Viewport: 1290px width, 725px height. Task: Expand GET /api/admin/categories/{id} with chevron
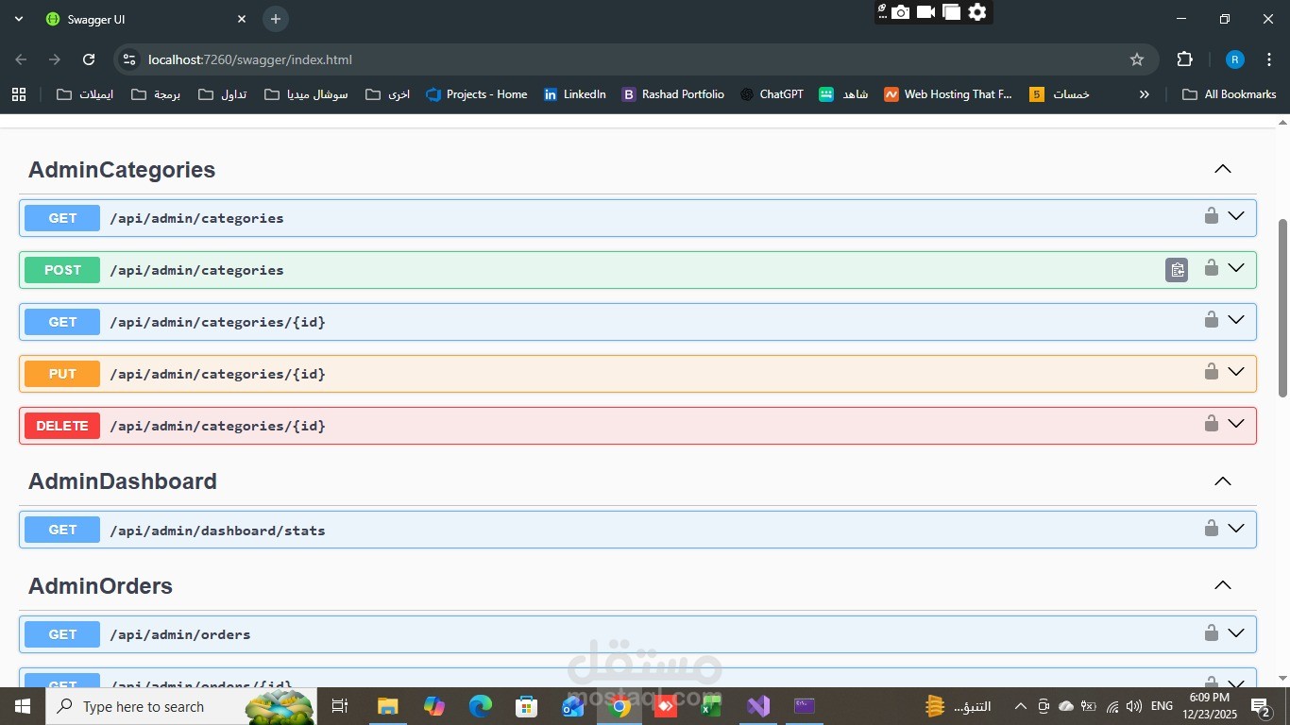[x=1236, y=320]
